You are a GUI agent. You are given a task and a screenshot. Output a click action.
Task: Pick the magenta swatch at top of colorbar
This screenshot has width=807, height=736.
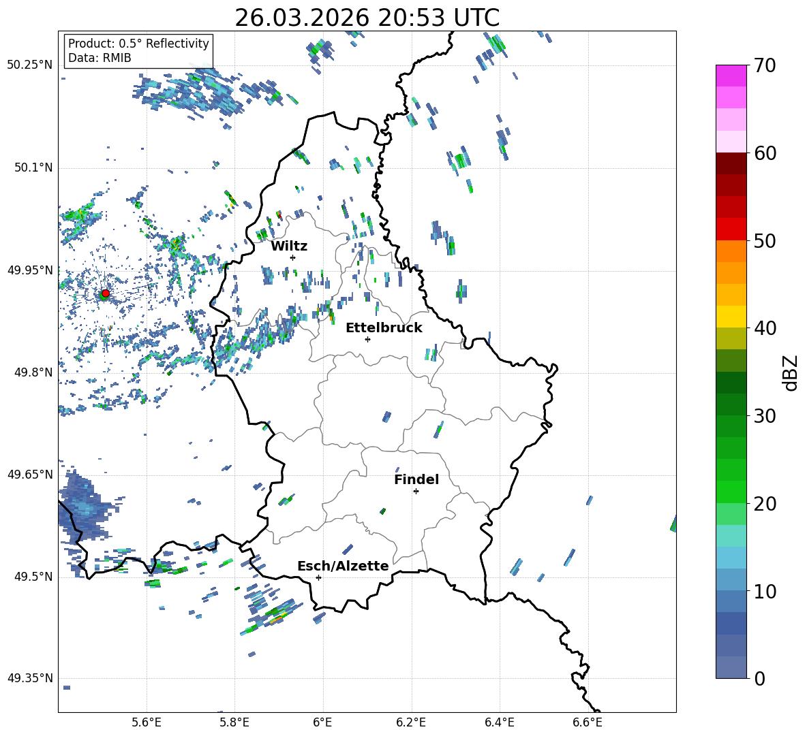click(731, 76)
